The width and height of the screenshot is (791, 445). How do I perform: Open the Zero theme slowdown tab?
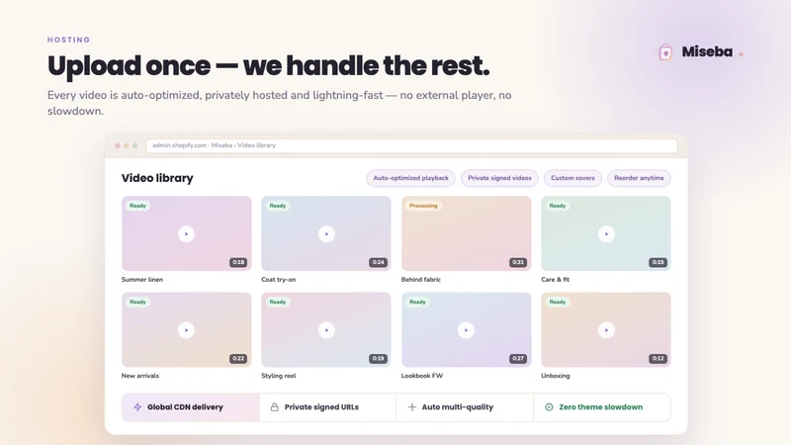point(602,407)
